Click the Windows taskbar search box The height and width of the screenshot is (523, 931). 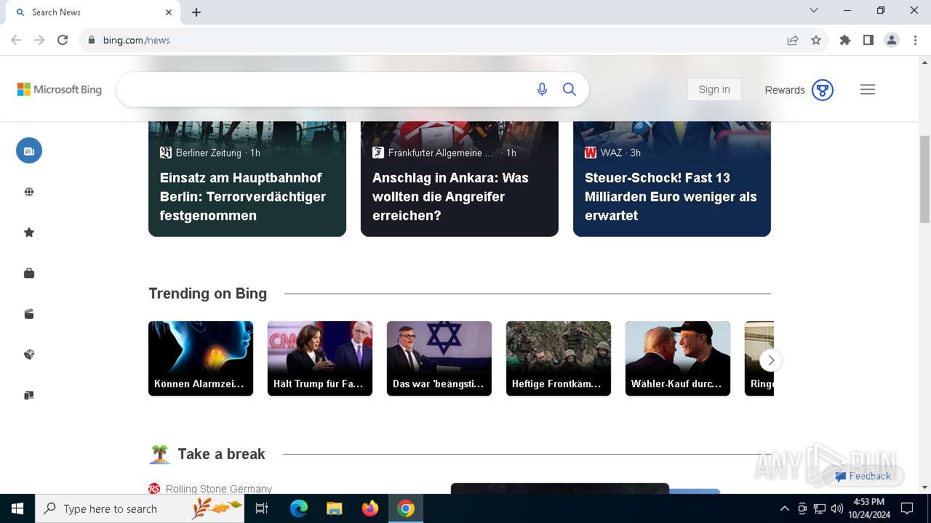pyautogui.click(x=141, y=508)
